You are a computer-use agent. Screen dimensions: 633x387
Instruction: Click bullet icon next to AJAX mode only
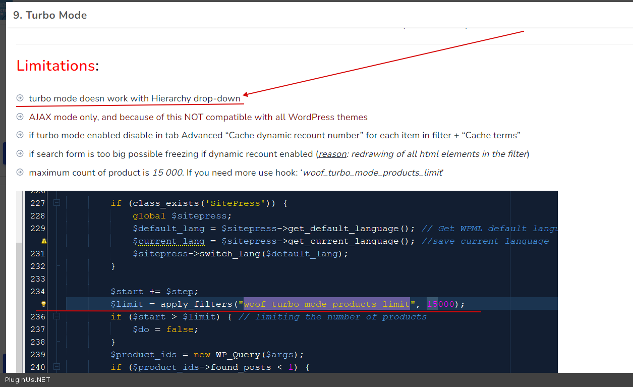click(20, 117)
